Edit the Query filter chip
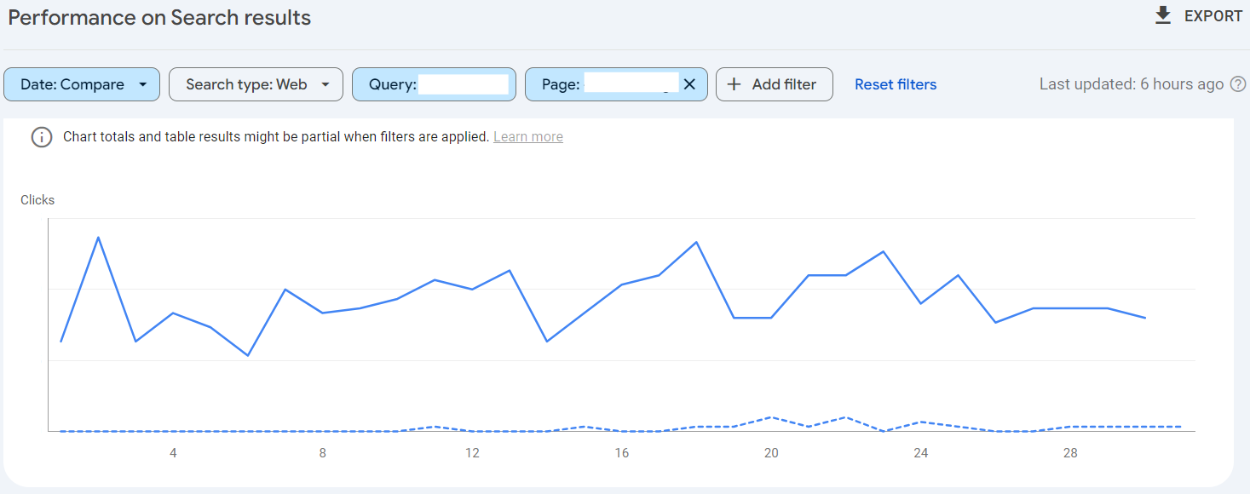The image size is (1250, 494). coord(434,84)
